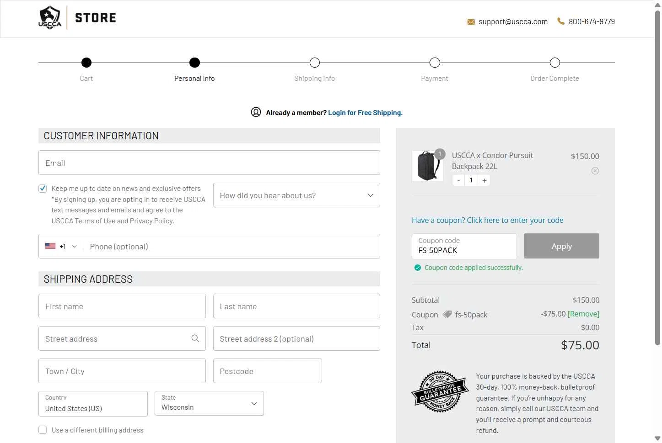The height and width of the screenshot is (443, 662).
Task: Increase backpack quantity with plus button
Action: (x=484, y=180)
